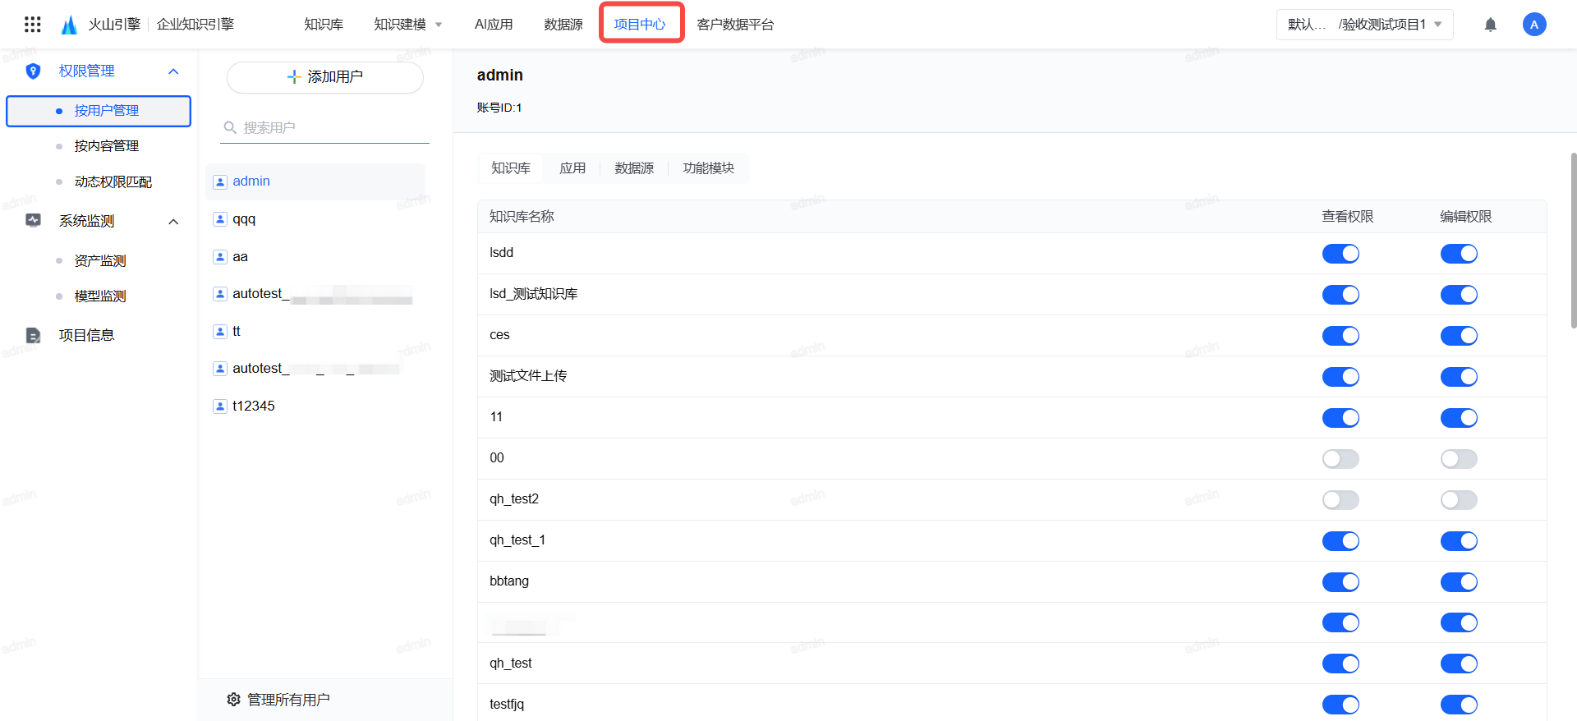Click the plus icon on add user
This screenshot has height=721, width=1577.
294,77
